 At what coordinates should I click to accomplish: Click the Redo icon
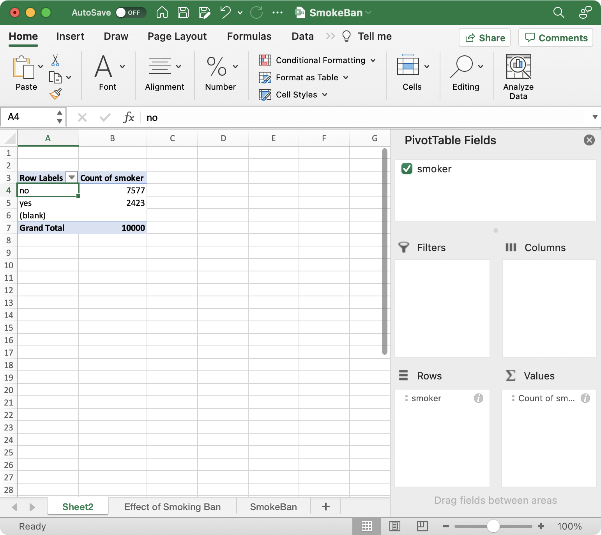256,12
